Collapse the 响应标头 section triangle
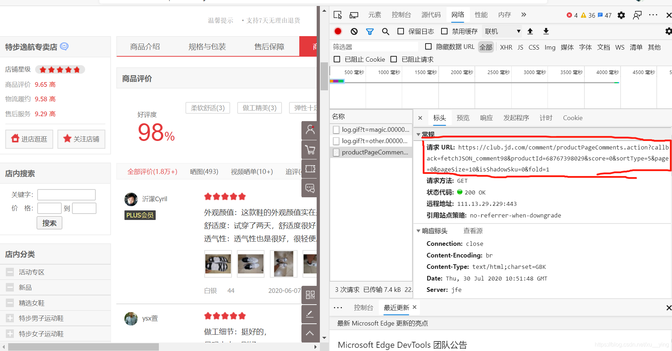This screenshot has width=672, height=351. pos(418,231)
